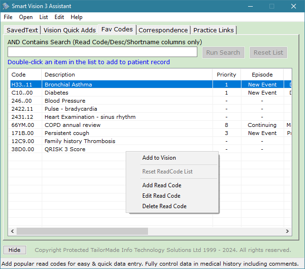Click the Smart Vision app icon in title bar
This screenshot has height=269, width=305.
point(6,6)
